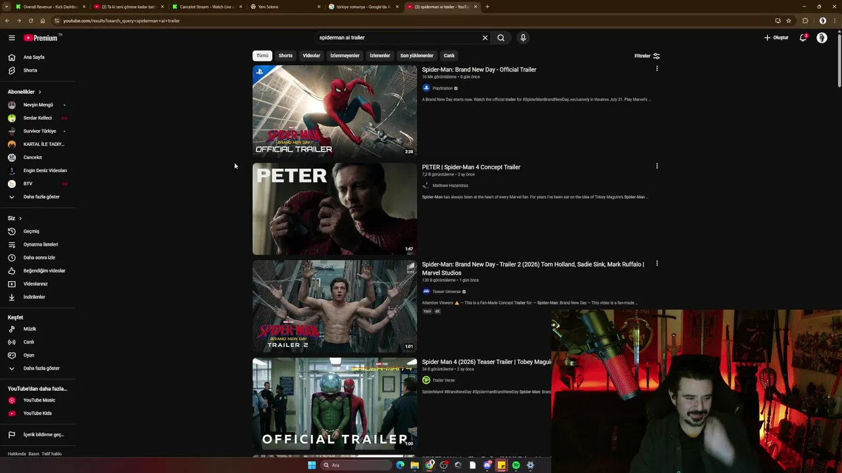Select the Tümü filter chip
Image resolution: width=842 pixels, height=473 pixels.
pyautogui.click(x=262, y=56)
